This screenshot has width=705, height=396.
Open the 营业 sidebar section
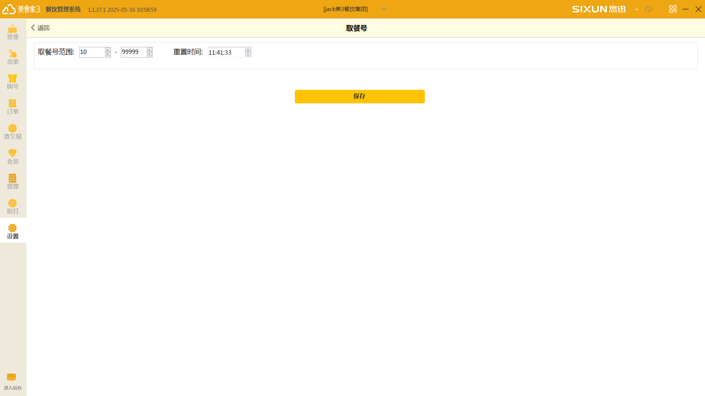(x=13, y=32)
